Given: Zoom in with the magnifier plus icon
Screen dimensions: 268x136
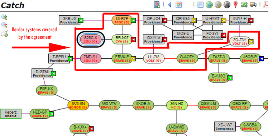Looking at the screenshot, I should (4, 17).
